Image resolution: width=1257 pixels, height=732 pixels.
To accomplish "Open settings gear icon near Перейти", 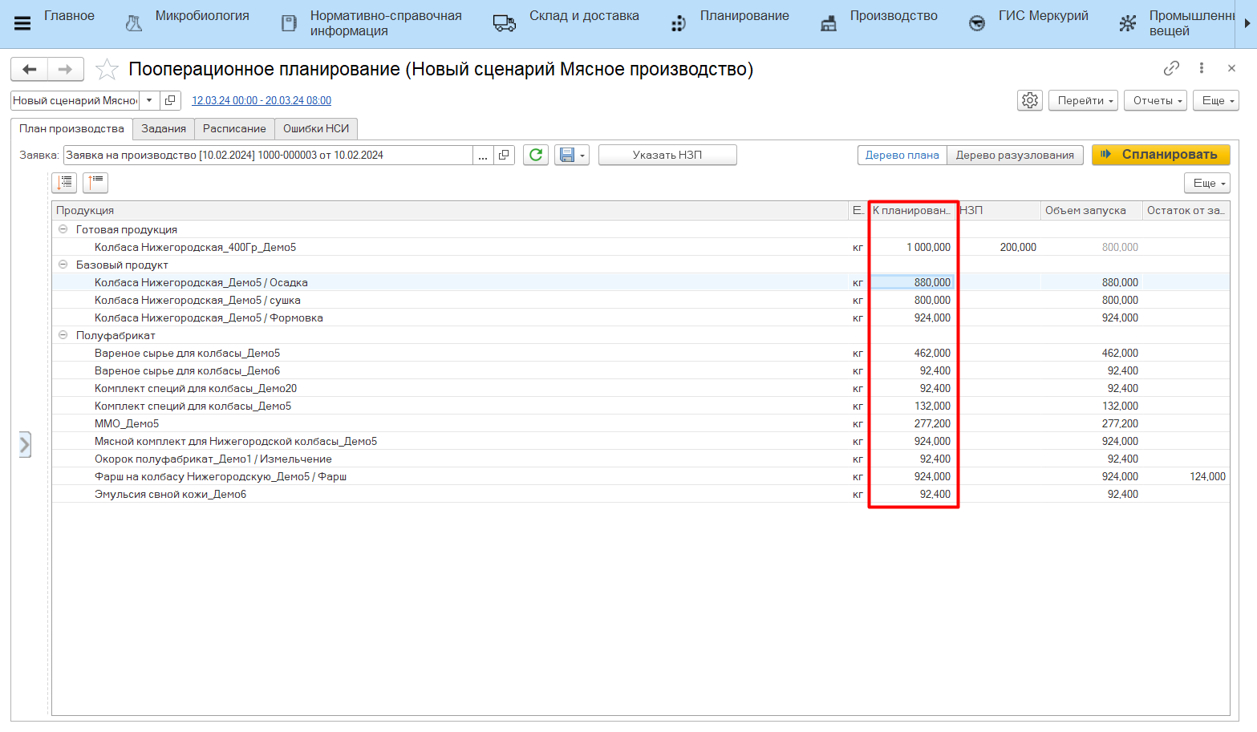I will click(1030, 100).
